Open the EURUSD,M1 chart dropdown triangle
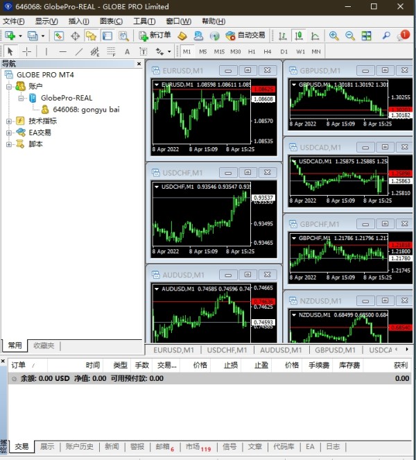Image resolution: width=416 pixels, height=460 pixels. (157, 85)
